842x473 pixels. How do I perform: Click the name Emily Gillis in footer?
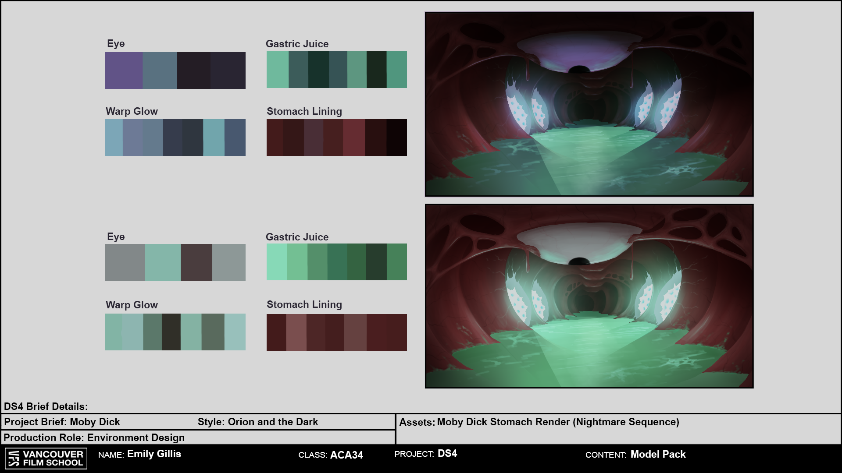click(x=154, y=454)
